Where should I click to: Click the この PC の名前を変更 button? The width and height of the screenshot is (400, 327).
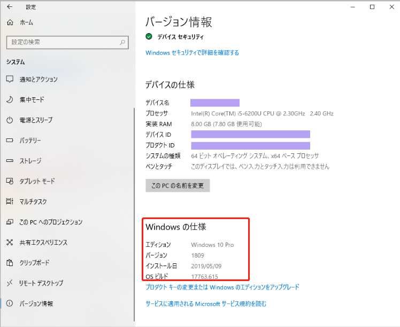point(178,185)
